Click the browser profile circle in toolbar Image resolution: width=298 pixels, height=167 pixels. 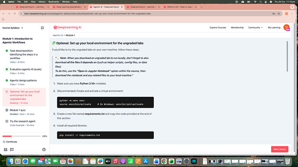[286, 14]
